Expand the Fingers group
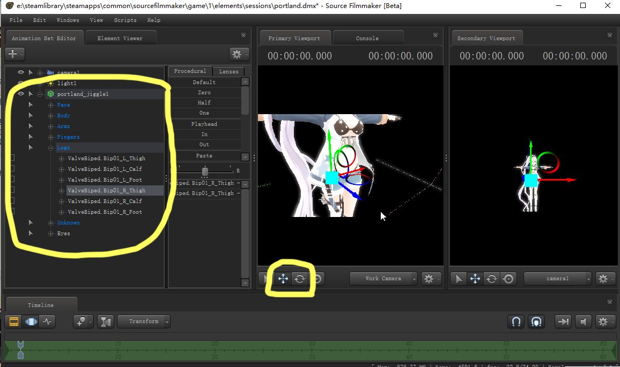 point(50,137)
